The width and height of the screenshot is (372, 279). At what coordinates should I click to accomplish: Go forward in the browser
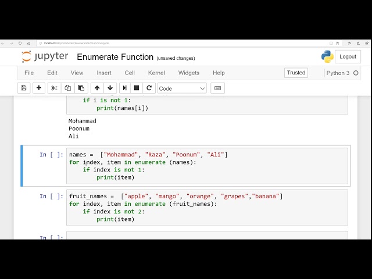pyautogui.click(x=12, y=43)
